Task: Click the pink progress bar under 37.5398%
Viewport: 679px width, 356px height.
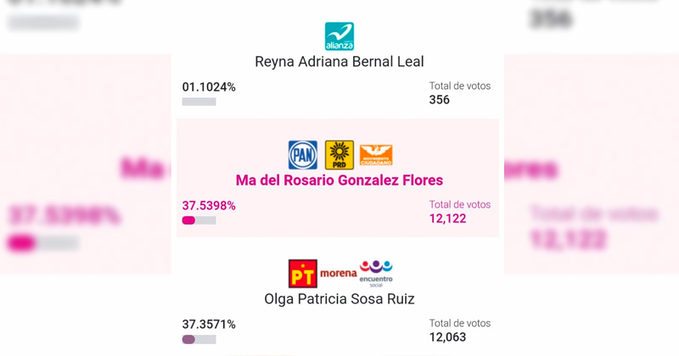Action: pos(199,220)
